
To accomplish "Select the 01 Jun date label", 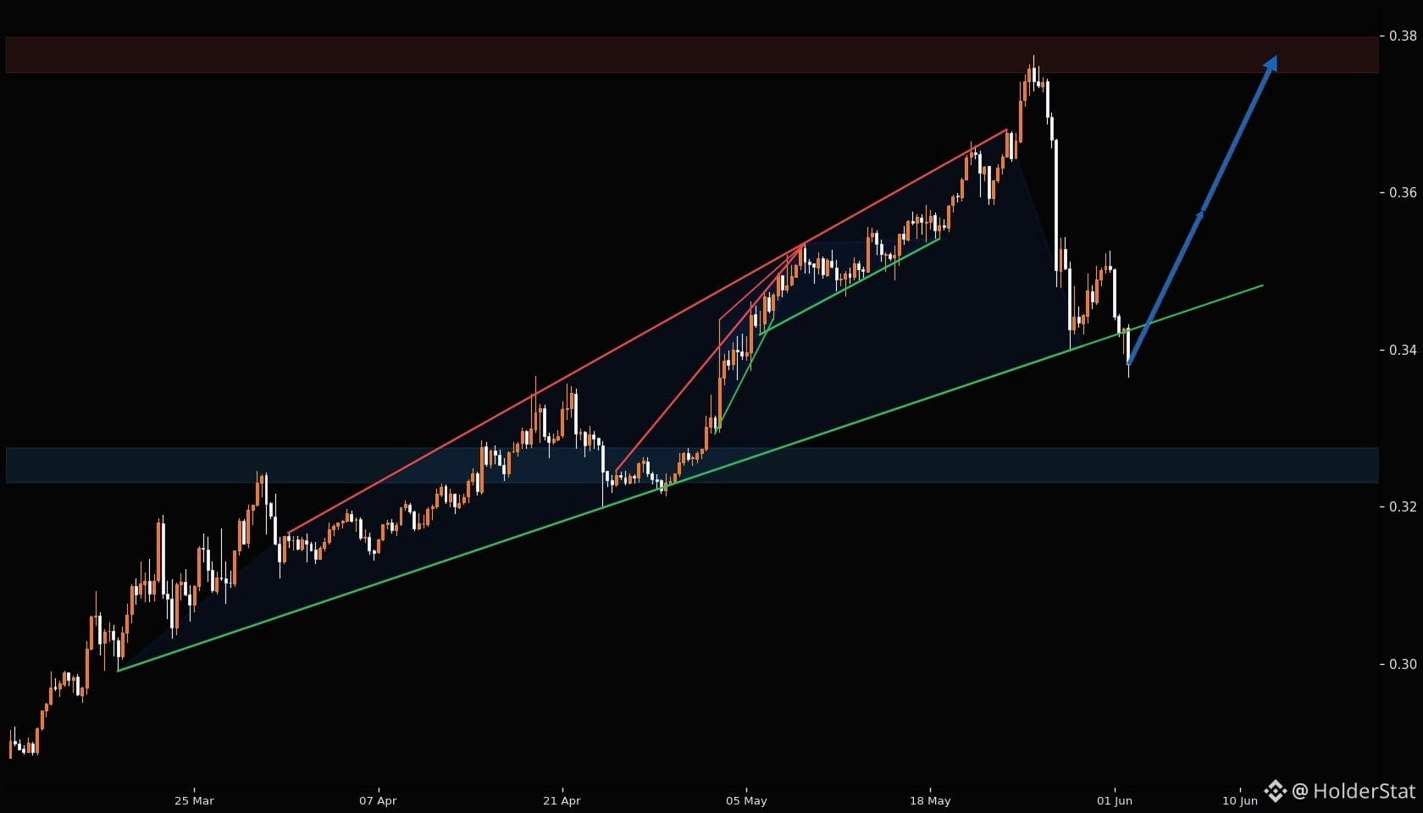I will click(x=1115, y=800).
